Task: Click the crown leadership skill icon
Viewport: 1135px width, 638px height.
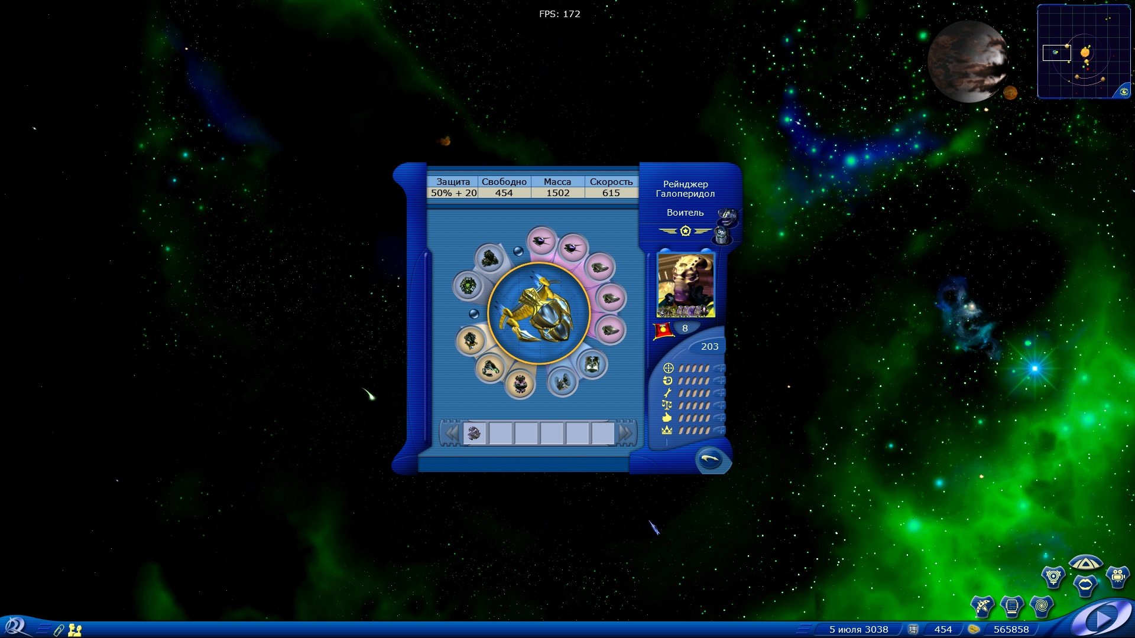Action: coord(667,430)
